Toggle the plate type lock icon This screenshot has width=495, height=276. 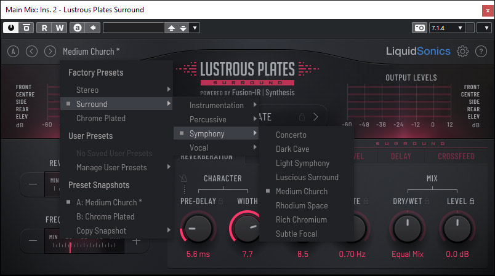[x=302, y=117]
